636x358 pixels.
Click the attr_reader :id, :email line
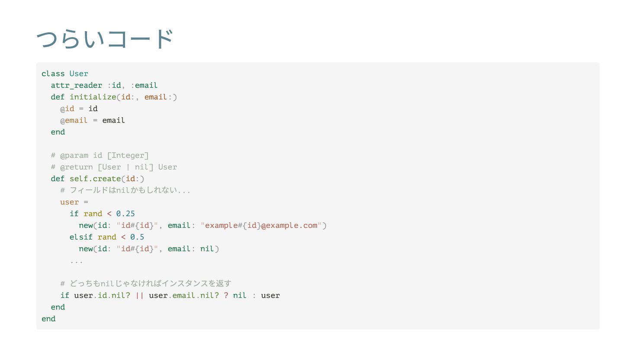[x=104, y=85]
